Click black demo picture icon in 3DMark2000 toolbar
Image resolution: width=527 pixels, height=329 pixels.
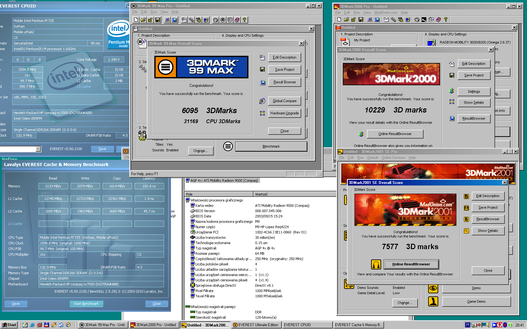point(424,19)
